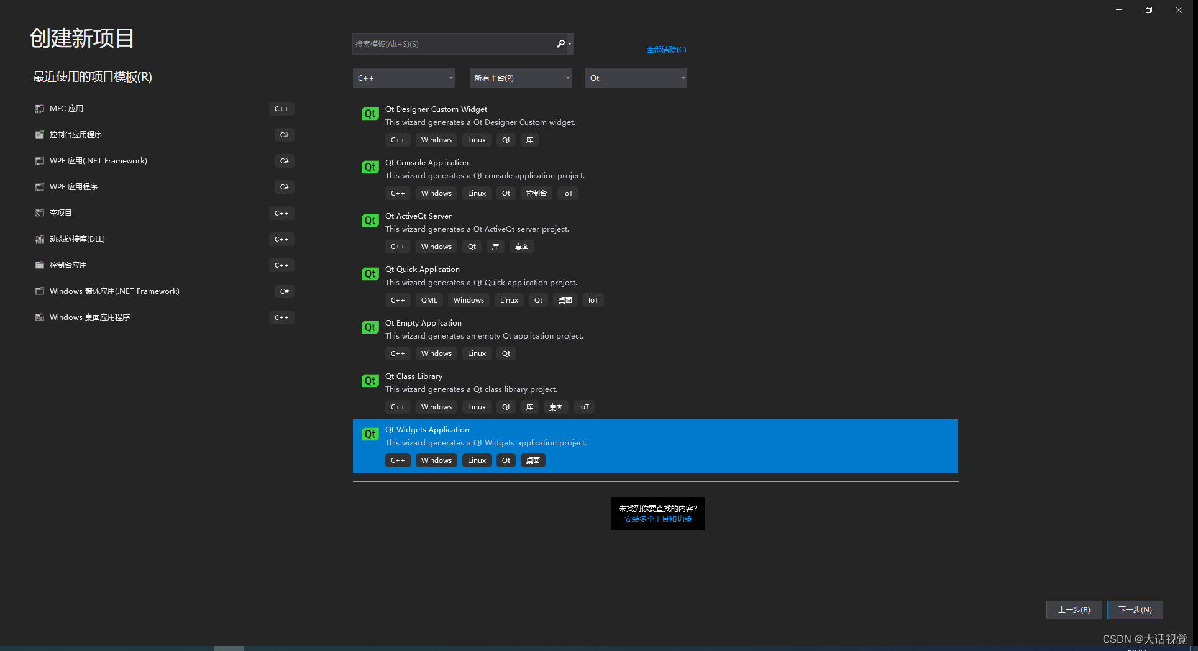Click the 全部清除(C) link
The image size is (1198, 651).
pos(667,49)
